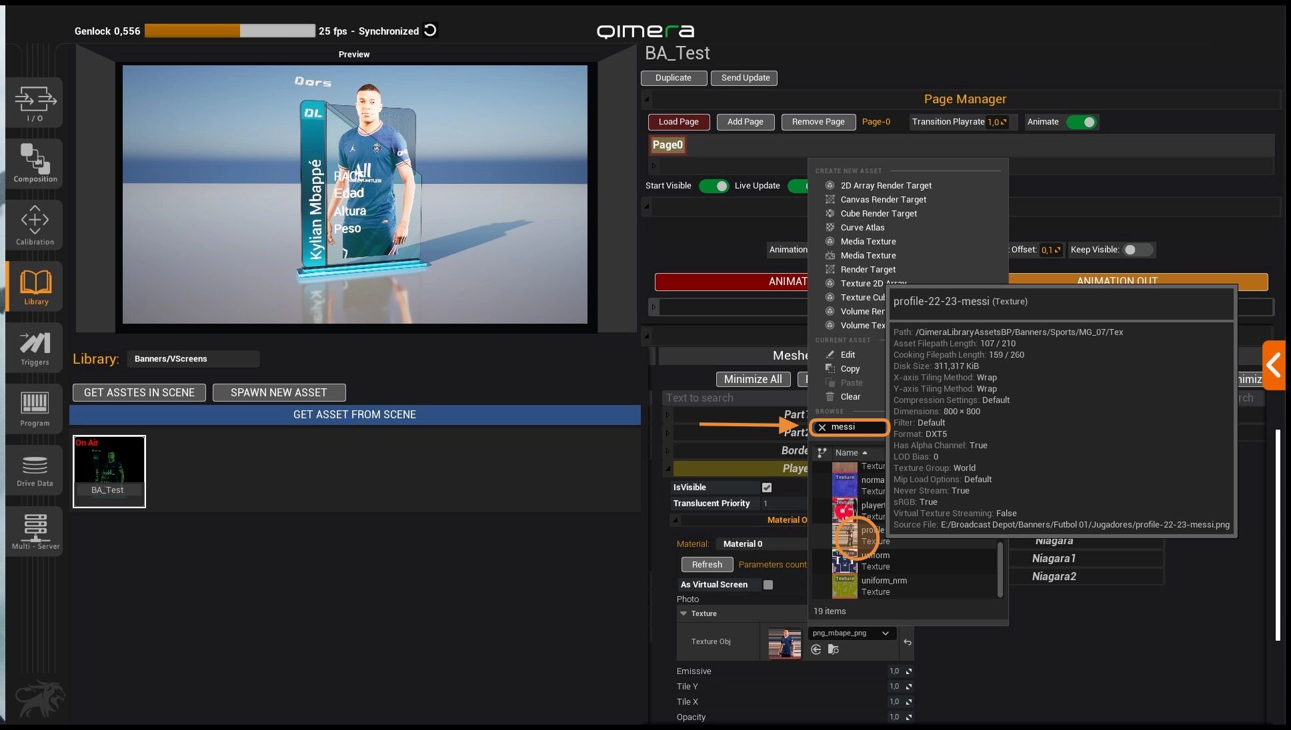
Task: Click the genlock synchronize refresh icon
Action: tap(431, 31)
